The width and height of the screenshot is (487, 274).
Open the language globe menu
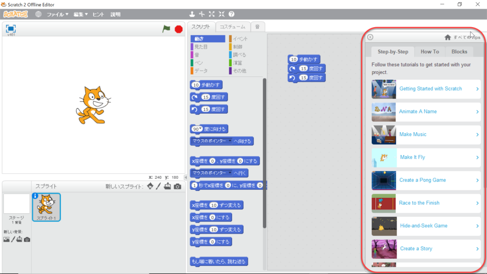38,14
